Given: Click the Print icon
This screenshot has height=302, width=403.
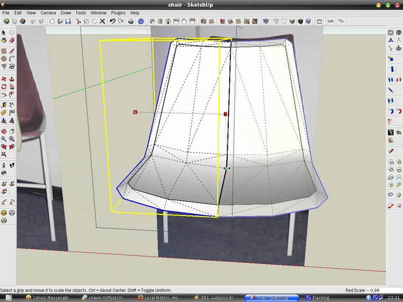Looking at the screenshot, I should point(131,21).
